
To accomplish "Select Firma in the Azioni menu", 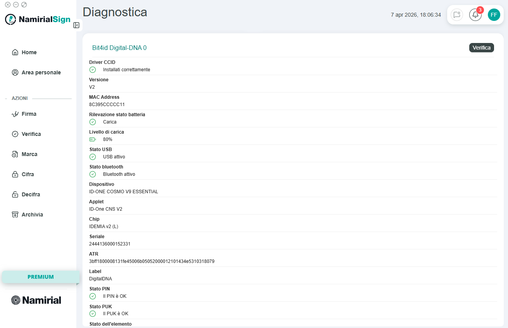I will tap(29, 114).
